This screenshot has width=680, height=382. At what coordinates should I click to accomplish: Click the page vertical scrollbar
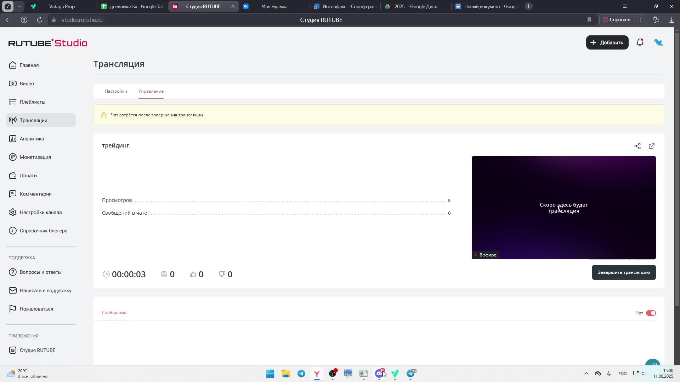(677, 170)
